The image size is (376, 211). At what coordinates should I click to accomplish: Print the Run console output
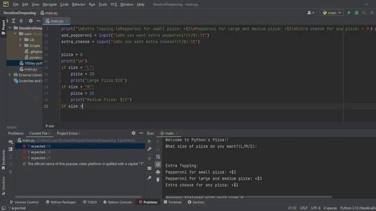pyautogui.click(x=158, y=172)
